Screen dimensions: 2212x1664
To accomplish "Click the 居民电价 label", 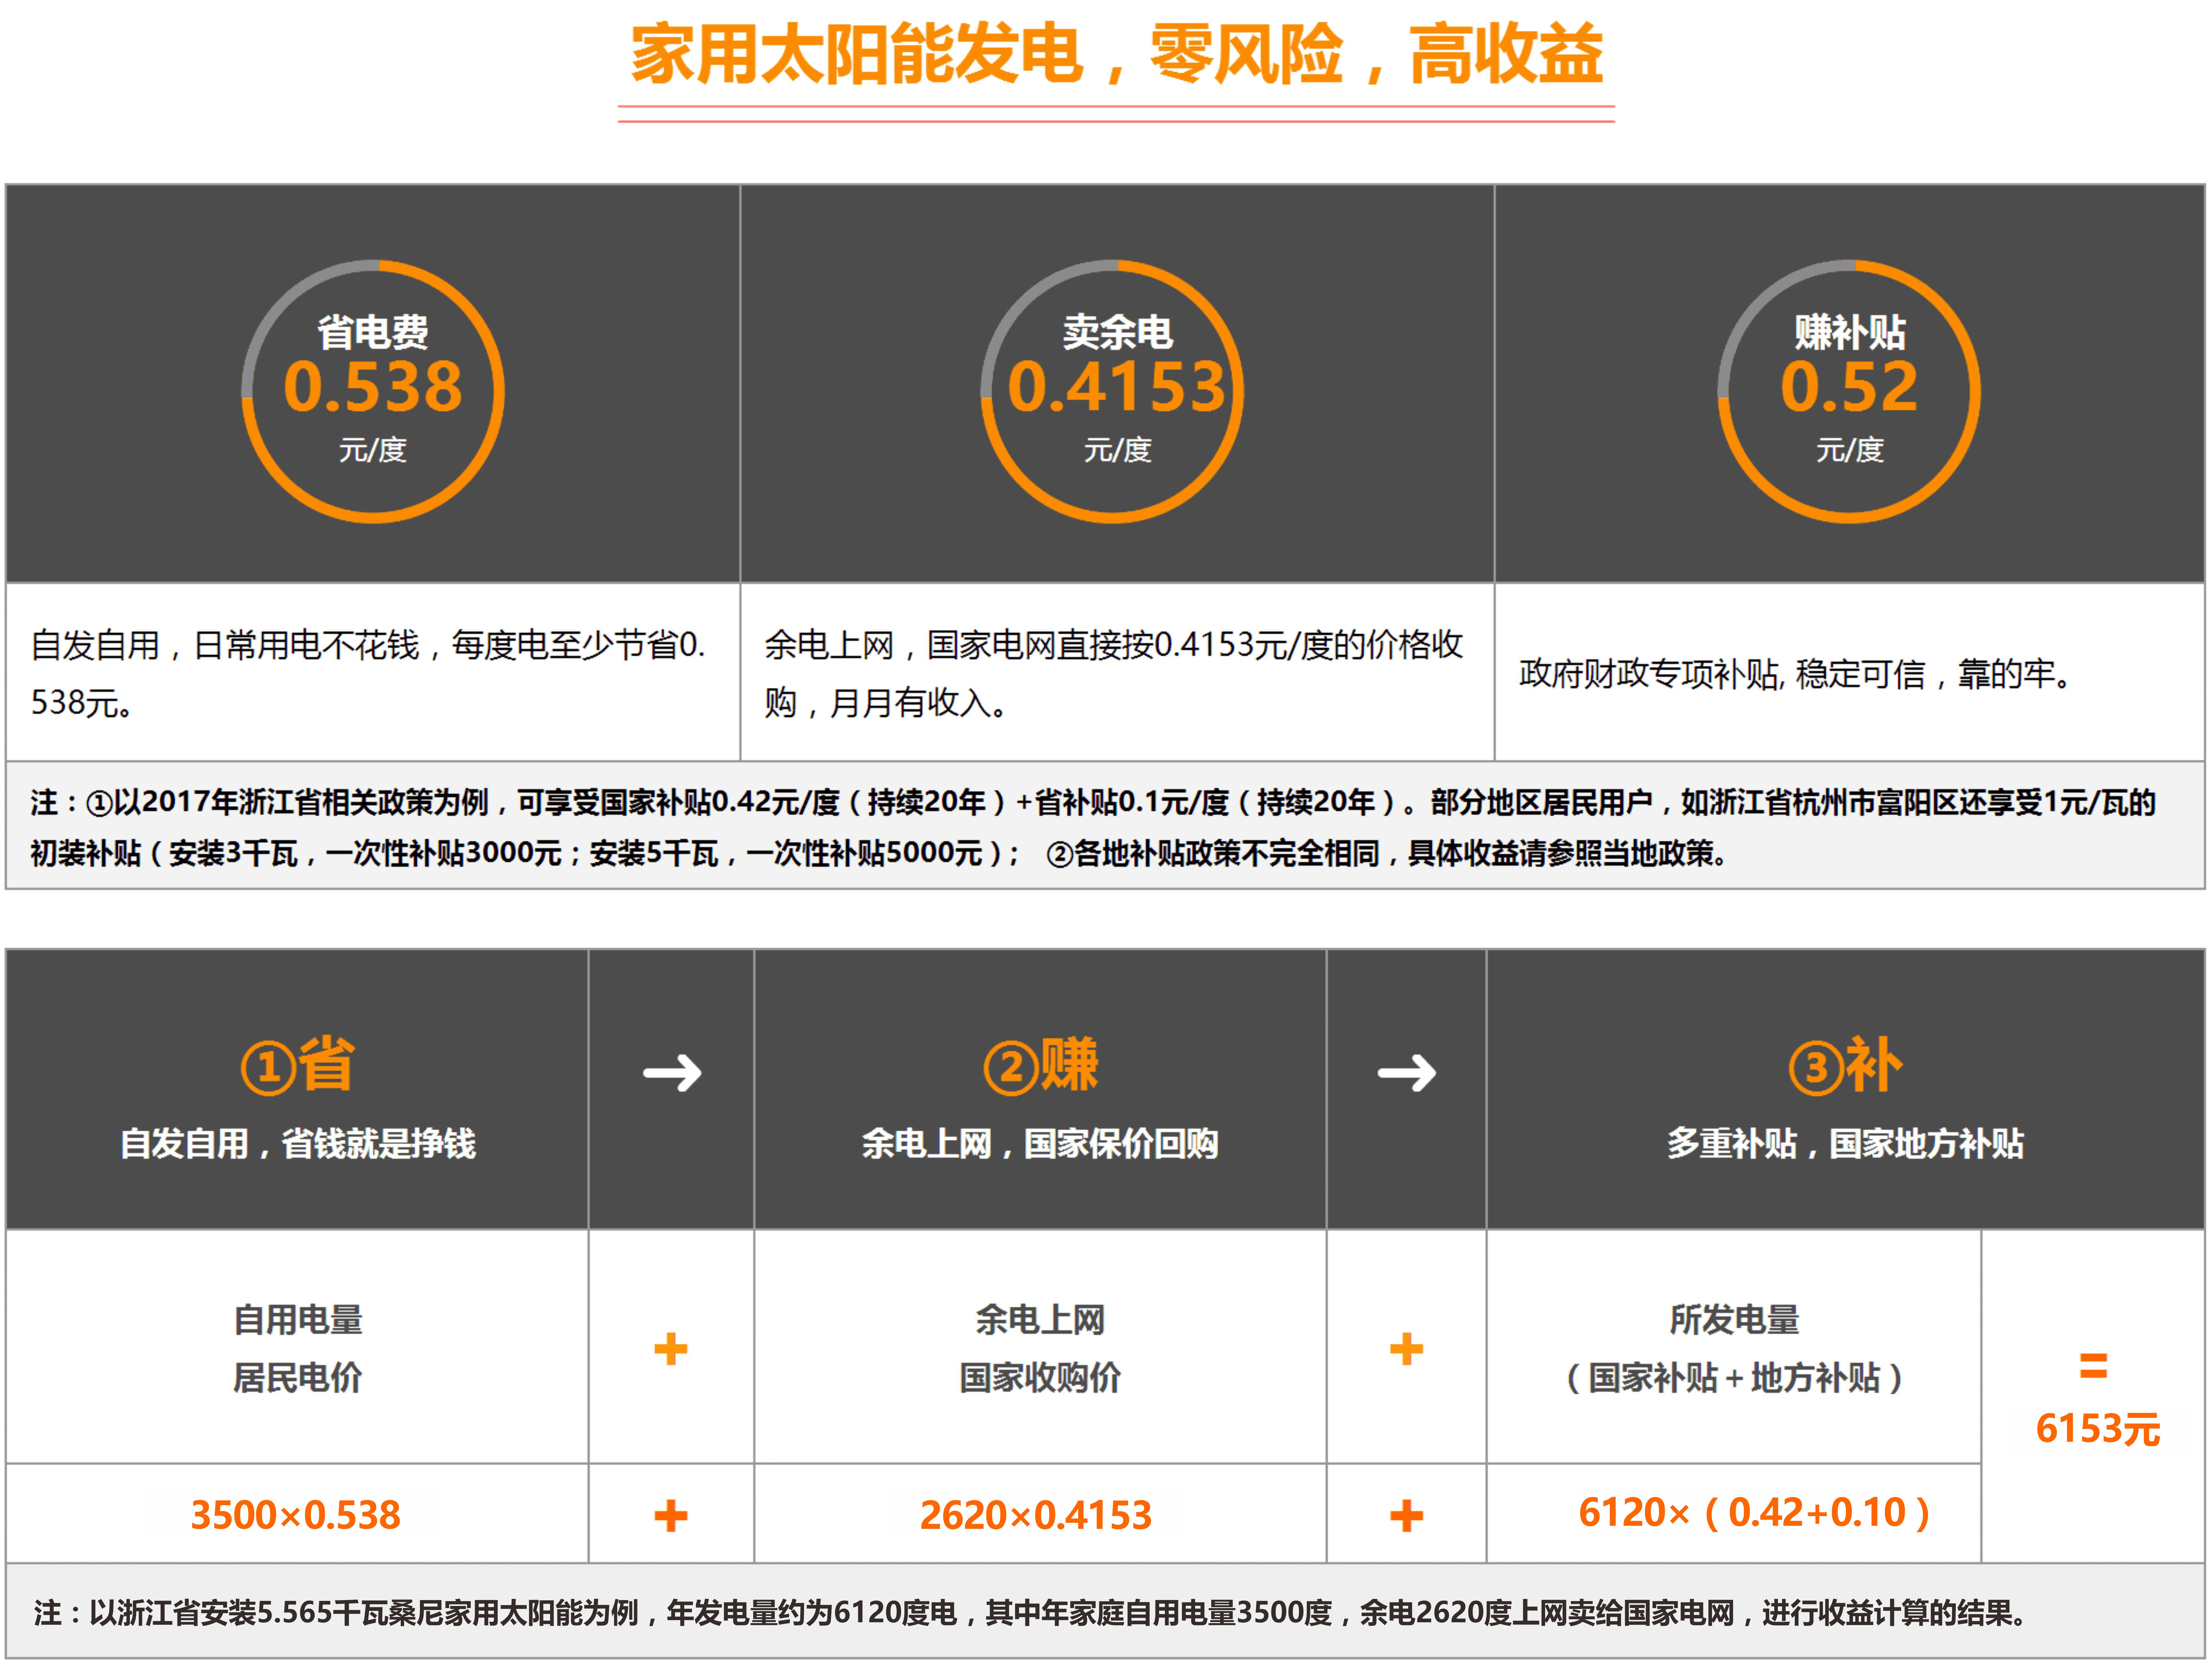I will click(x=297, y=1378).
